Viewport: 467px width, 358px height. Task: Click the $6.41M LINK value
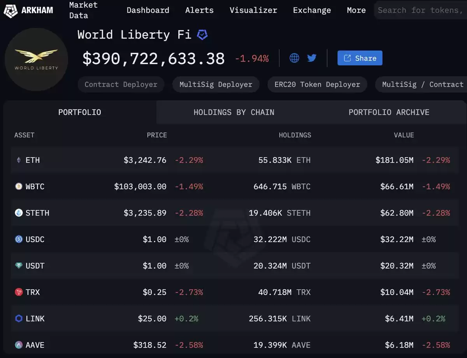(399, 319)
